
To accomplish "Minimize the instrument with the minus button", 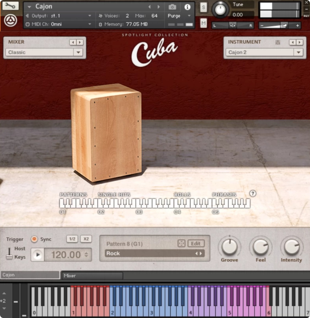I will coord(306,9).
